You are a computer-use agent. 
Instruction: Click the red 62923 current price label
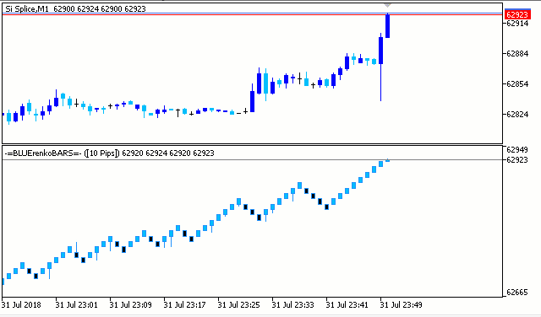517,14
